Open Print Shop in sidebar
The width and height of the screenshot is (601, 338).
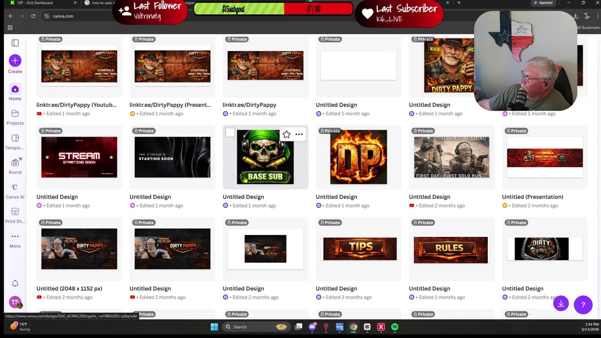pyautogui.click(x=15, y=215)
